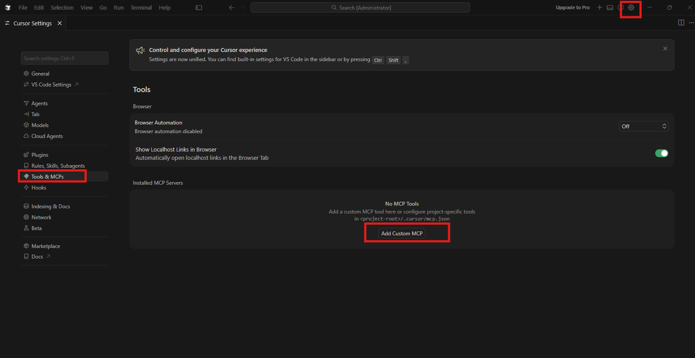Image resolution: width=695 pixels, height=358 pixels.
Task: Click Add Custom MCP button
Action: coord(402,234)
